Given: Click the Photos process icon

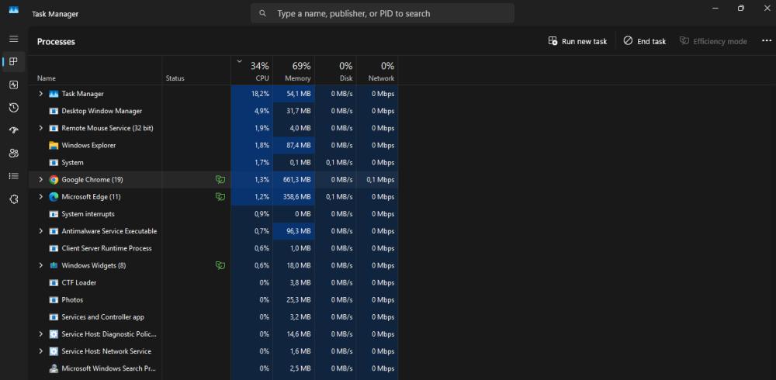Looking at the screenshot, I should pyautogui.click(x=54, y=300).
